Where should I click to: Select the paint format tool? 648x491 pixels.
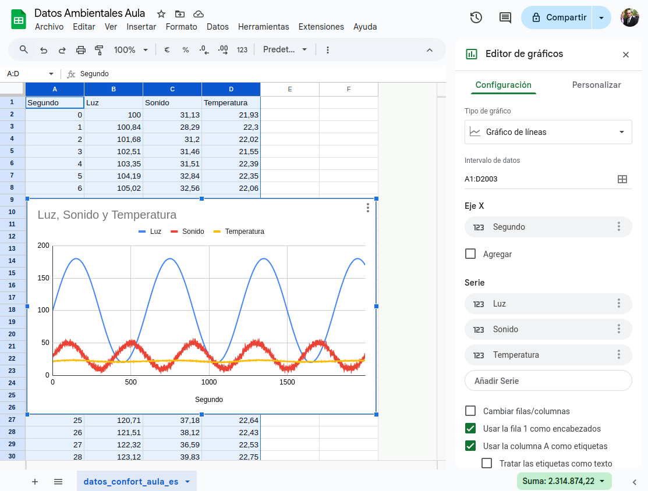point(99,50)
